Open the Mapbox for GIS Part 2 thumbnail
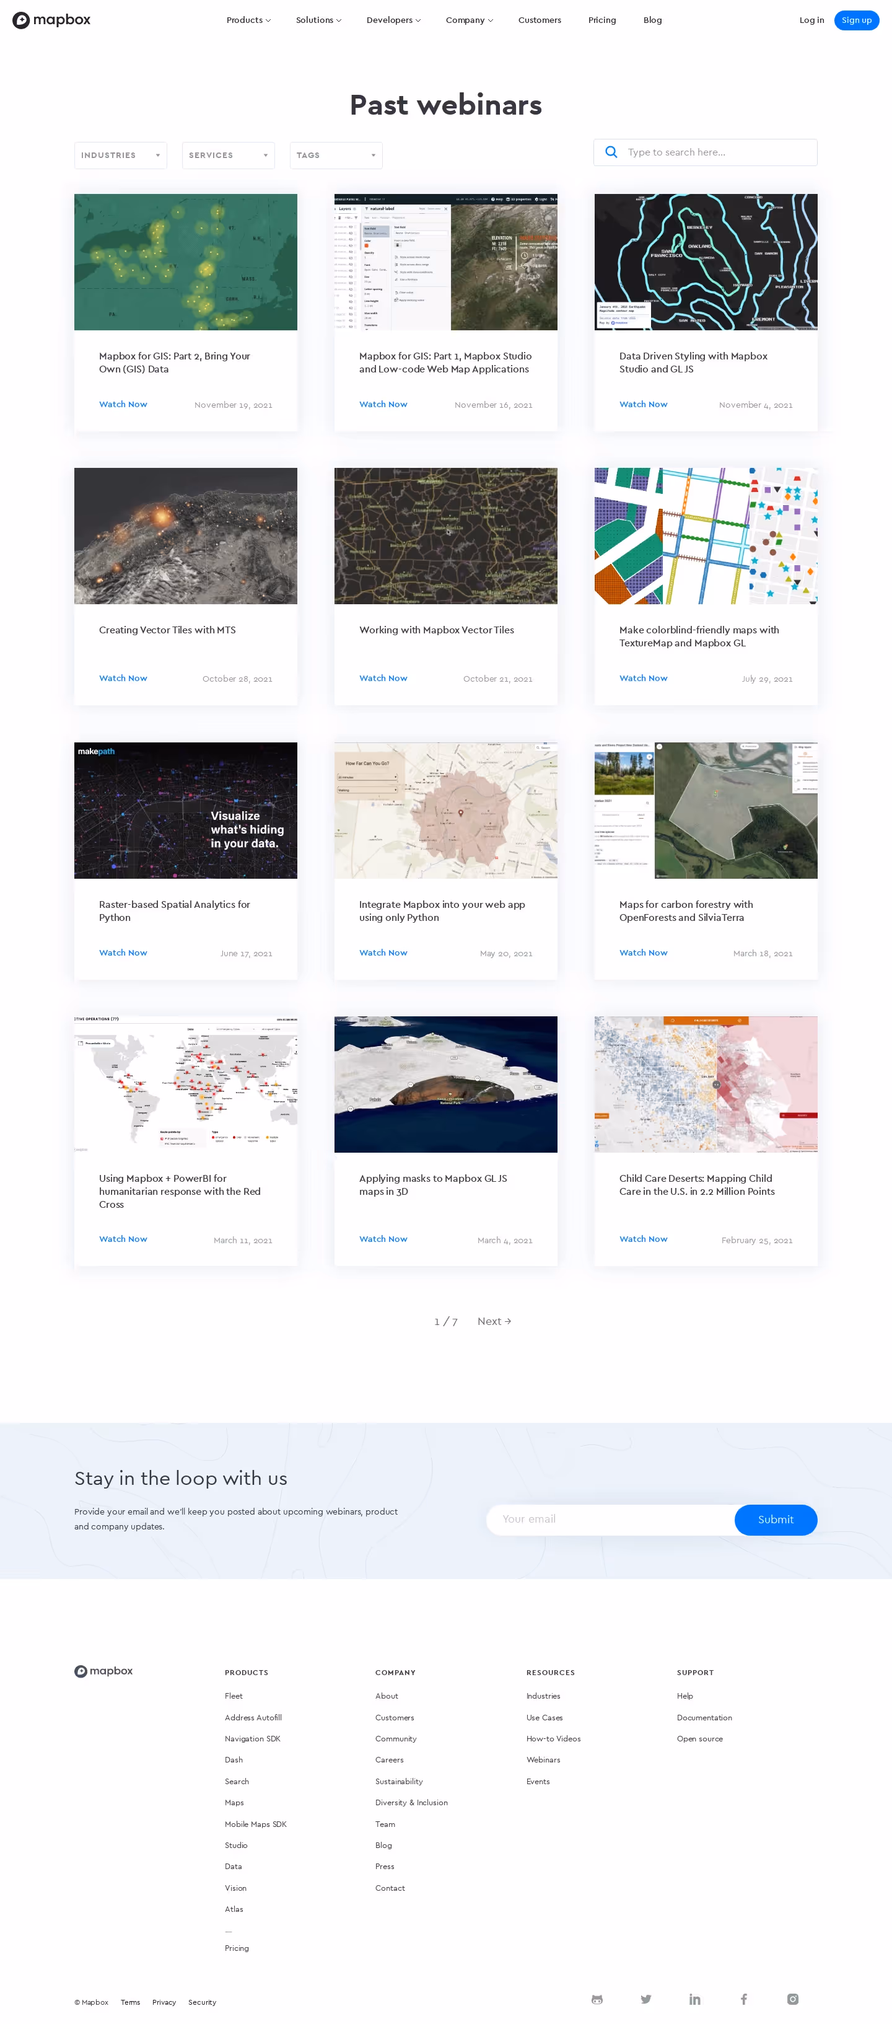Screen dimensions: 892x2024 (x=185, y=262)
